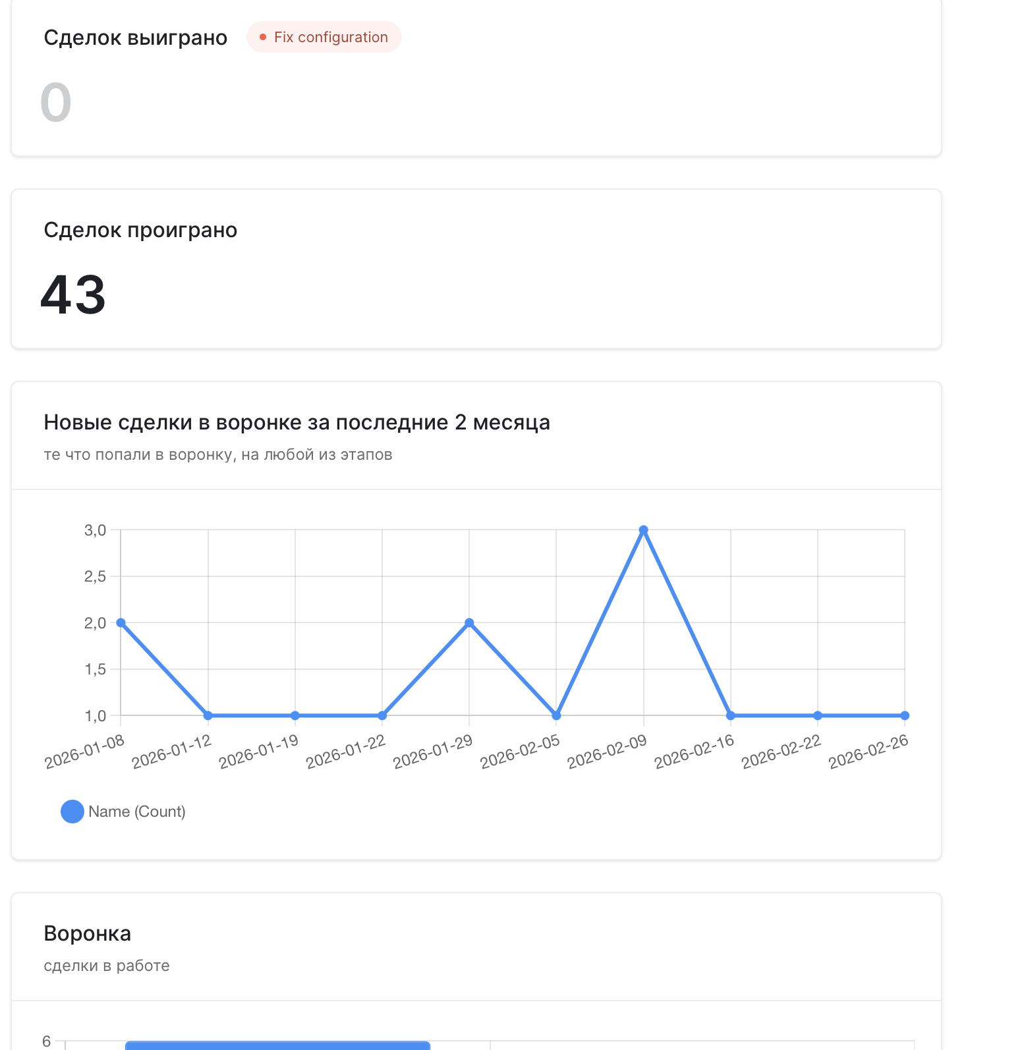Select the peak data point at 2026-02-09
Screen dimensions: 1024x1050
(644, 530)
